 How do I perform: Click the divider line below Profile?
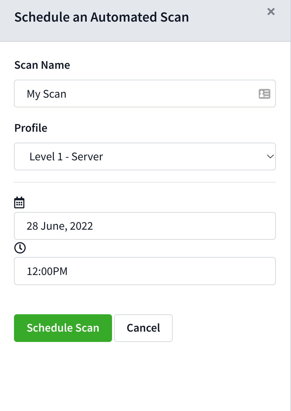coord(145,182)
